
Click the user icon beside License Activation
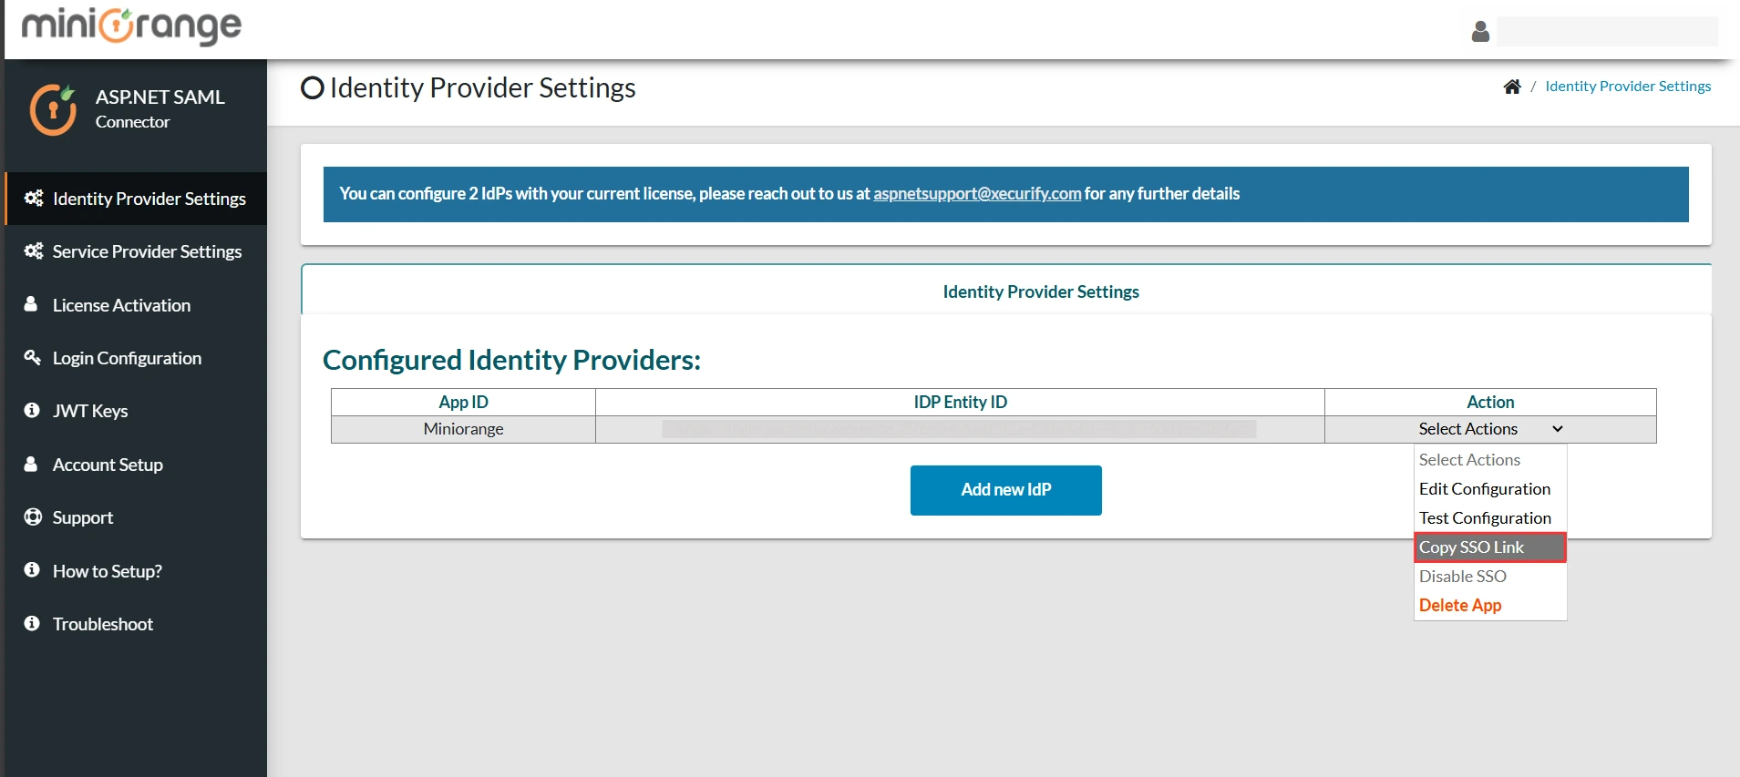(x=31, y=304)
